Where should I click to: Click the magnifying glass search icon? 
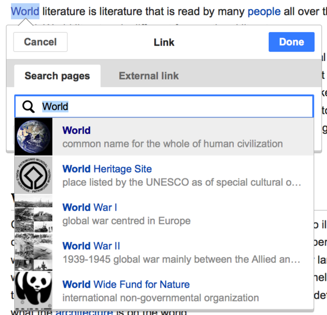click(29, 107)
